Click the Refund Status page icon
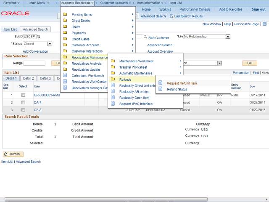This screenshot has height=202, width=269. tap(160, 89)
